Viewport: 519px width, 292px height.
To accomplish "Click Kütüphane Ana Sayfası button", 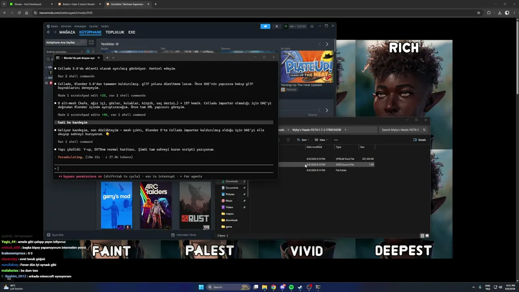I will coord(66,43).
